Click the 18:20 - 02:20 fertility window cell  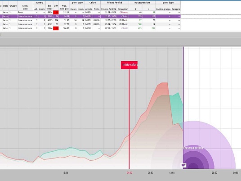(x=111, y=20)
